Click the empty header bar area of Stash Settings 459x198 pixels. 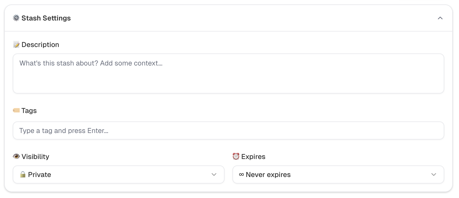[250, 18]
